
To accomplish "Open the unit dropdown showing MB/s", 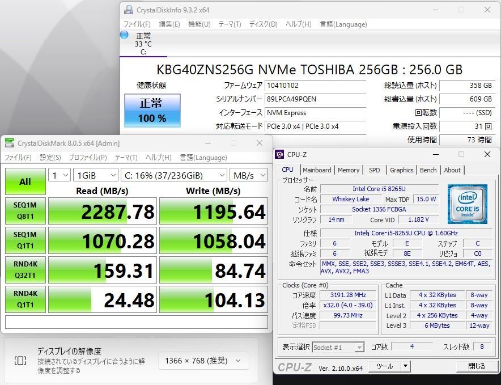I will pos(249,175).
